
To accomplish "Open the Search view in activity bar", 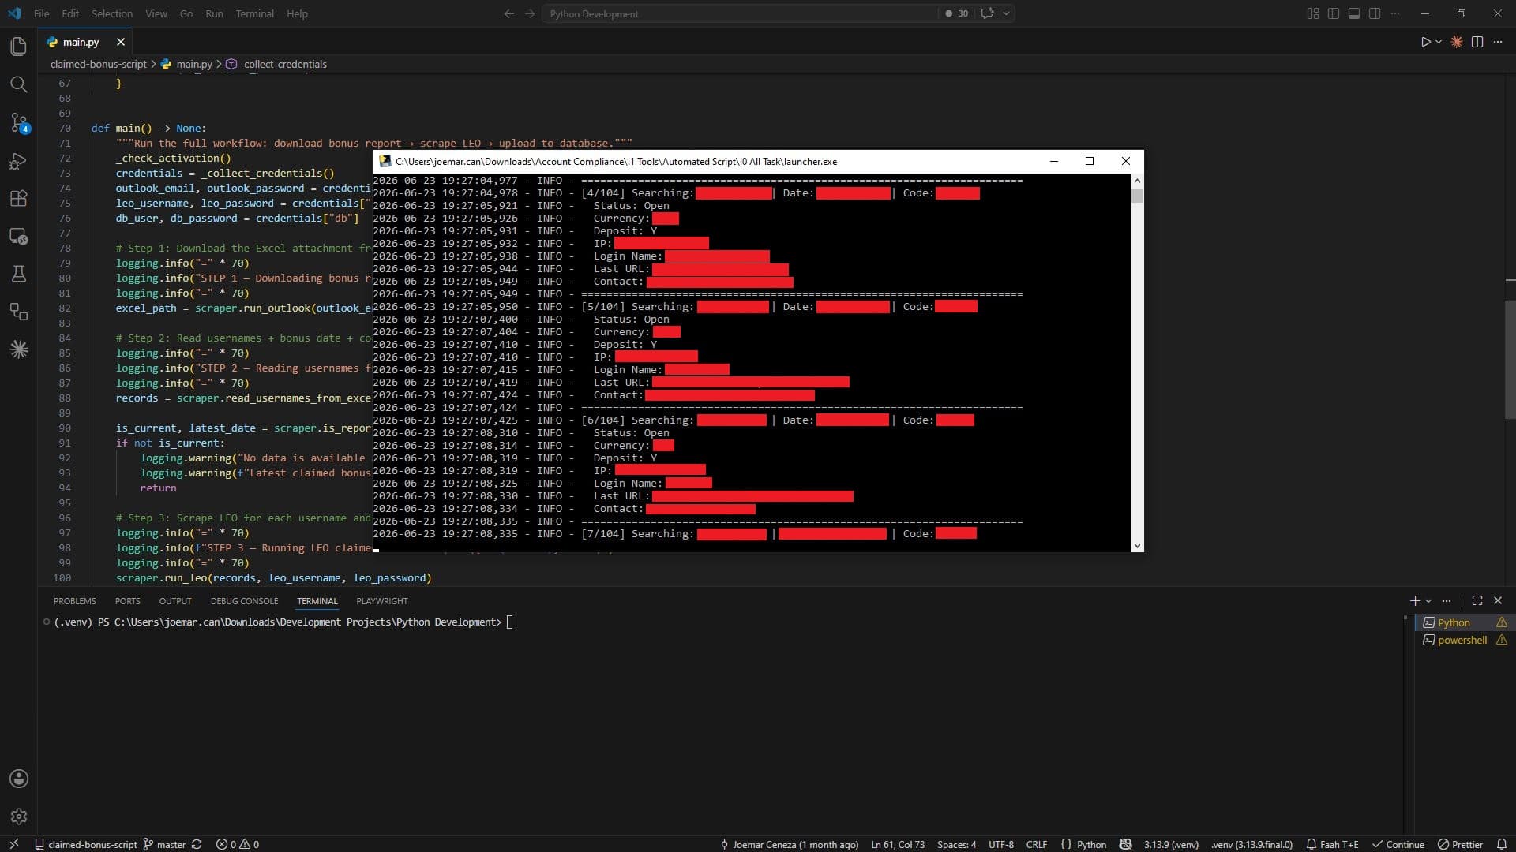I will 19,84.
